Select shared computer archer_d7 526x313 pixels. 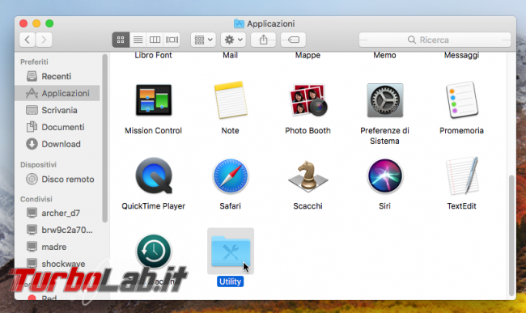point(57,214)
